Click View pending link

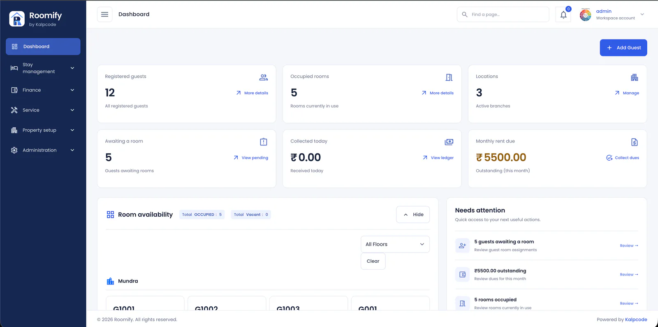click(x=251, y=158)
